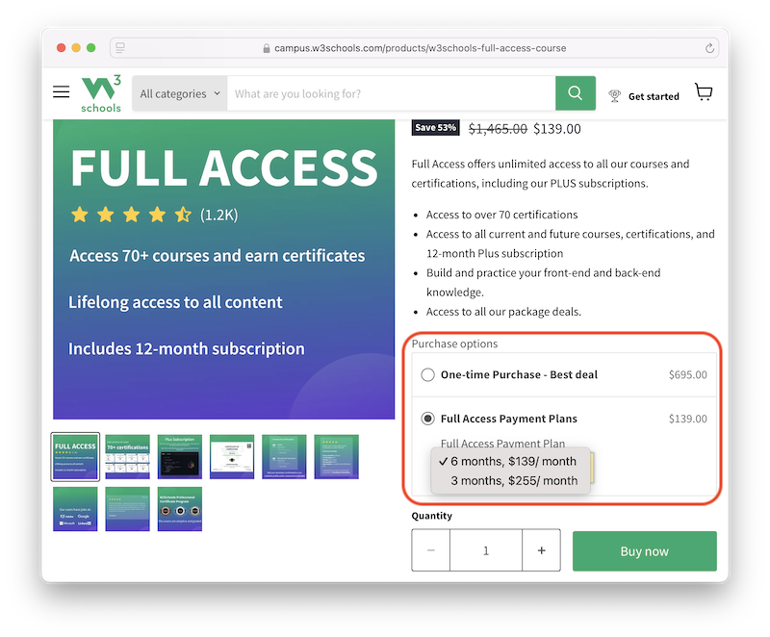This screenshot has height=637, width=770.
Task: Select the Professional Certificate Program thumbnail
Action: (180, 509)
